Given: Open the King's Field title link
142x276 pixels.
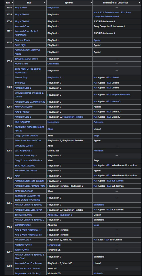Looking at the screenshot, I should (21, 8).
